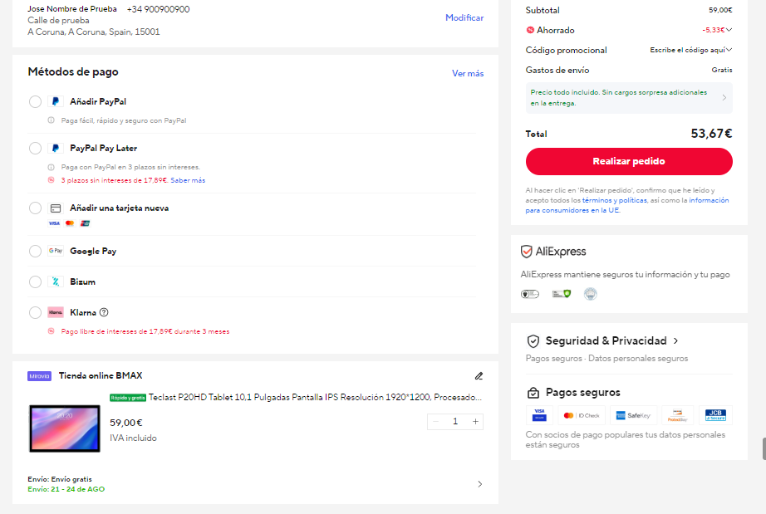Open Saber más link for Pay Later
The image size is (766, 514).
(x=188, y=180)
